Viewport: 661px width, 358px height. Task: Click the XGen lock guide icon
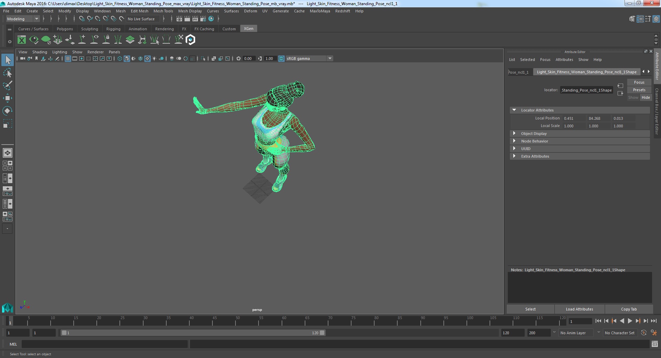(x=106, y=40)
